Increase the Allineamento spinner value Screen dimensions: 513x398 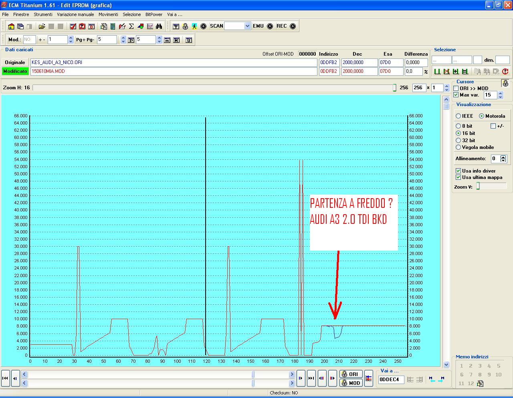[x=503, y=157]
